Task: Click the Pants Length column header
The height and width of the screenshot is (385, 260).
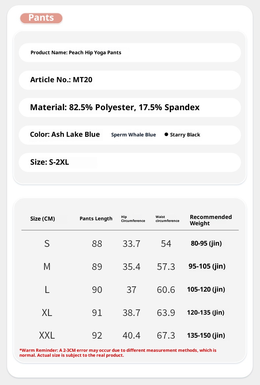Action: (x=96, y=219)
